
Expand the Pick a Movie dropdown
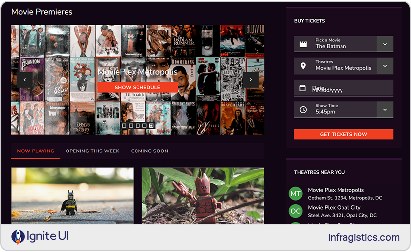[385, 44]
